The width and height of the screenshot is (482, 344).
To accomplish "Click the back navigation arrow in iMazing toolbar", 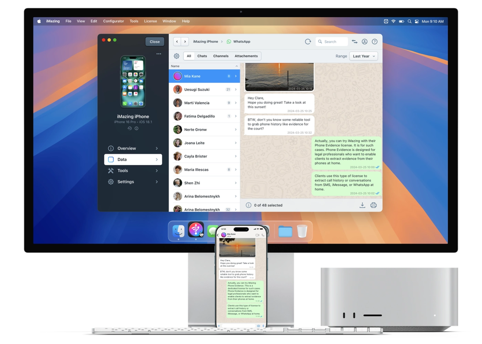I will [177, 41].
